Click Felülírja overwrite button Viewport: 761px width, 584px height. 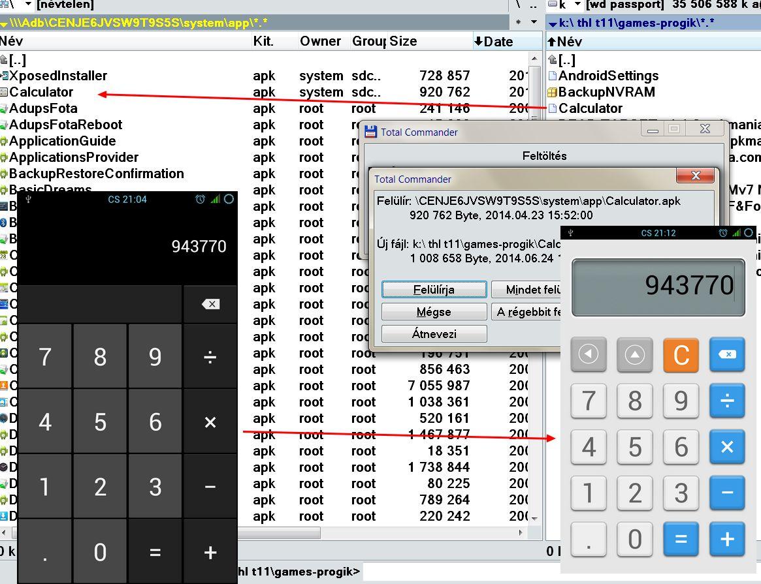(434, 289)
